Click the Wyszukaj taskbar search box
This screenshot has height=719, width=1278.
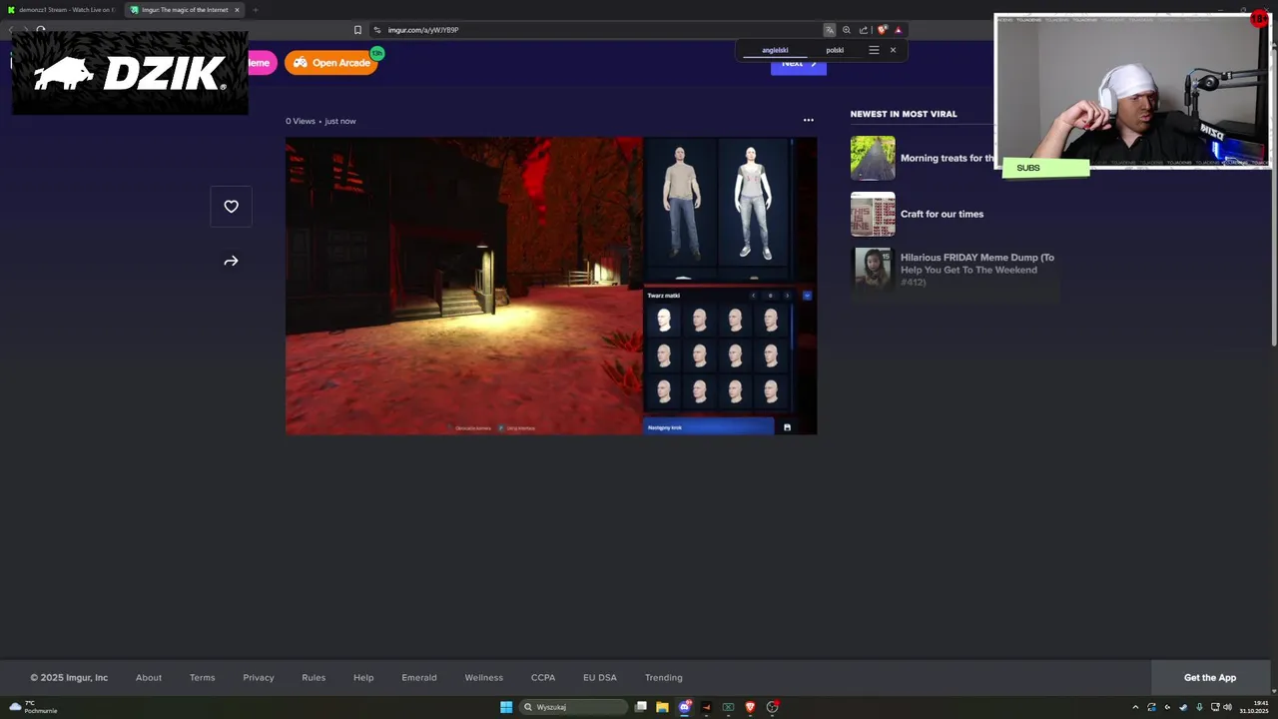point(573,707)
